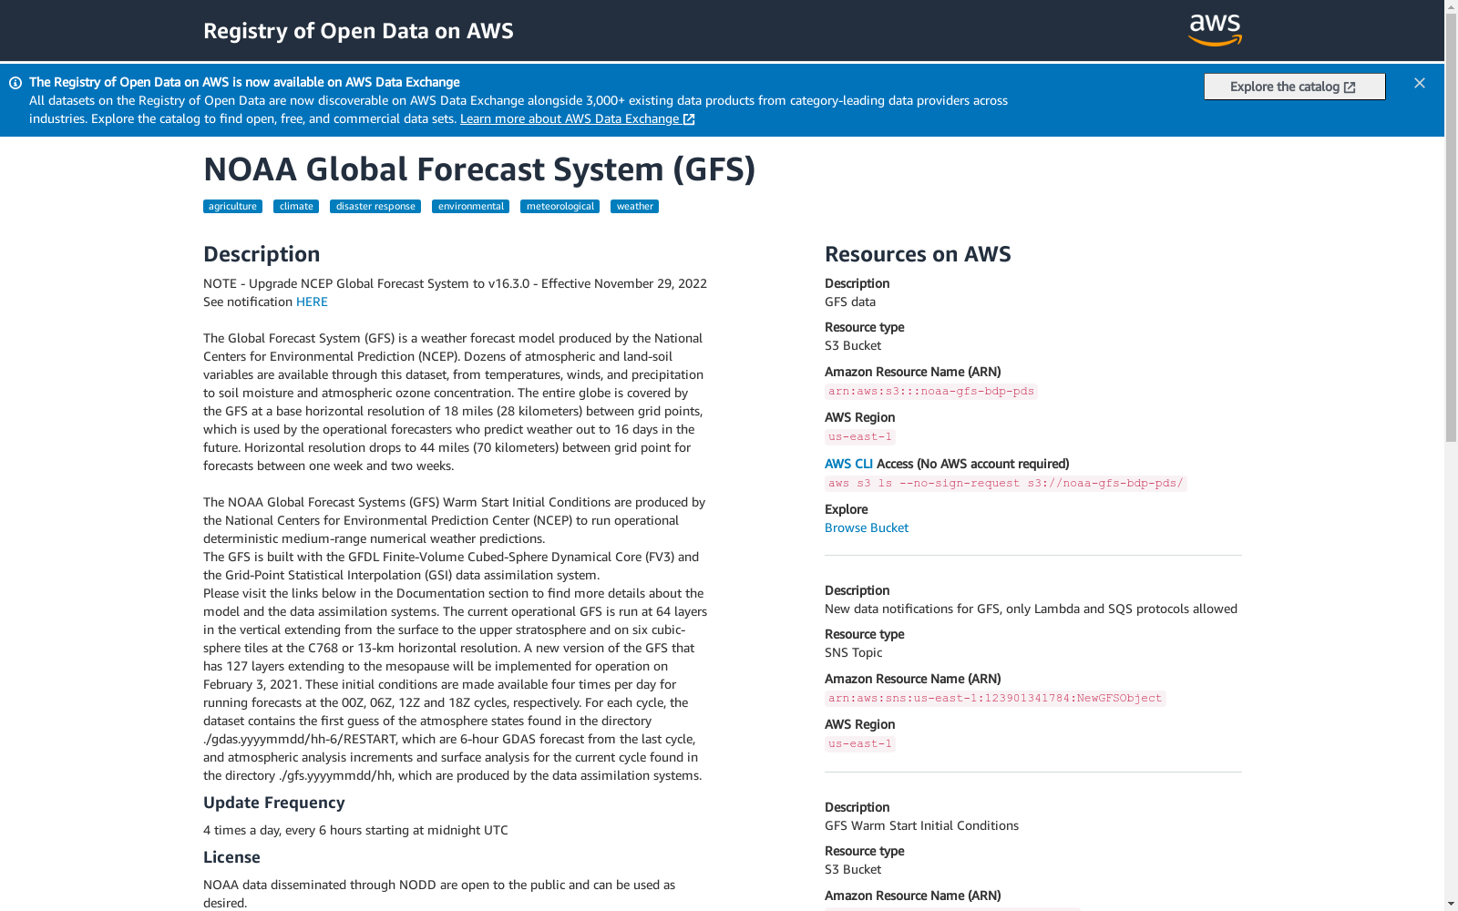Image resolution: width=1458 pixels, height=911 pixels.
Task: Click the Description heading in the main column
Action: (x=262, y=254)
